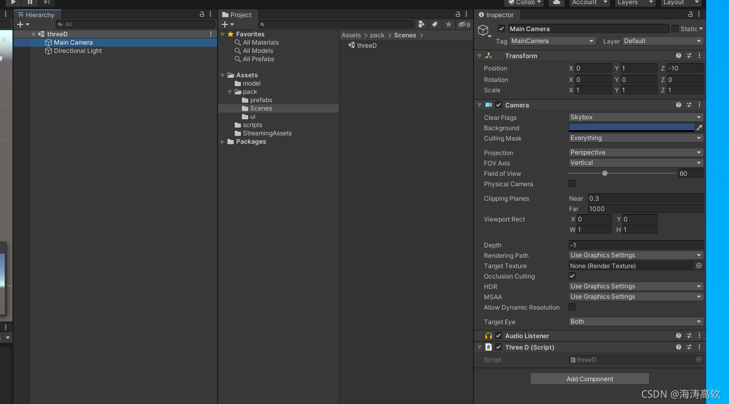Toggle the Static checkbox

tap(675, 29)
